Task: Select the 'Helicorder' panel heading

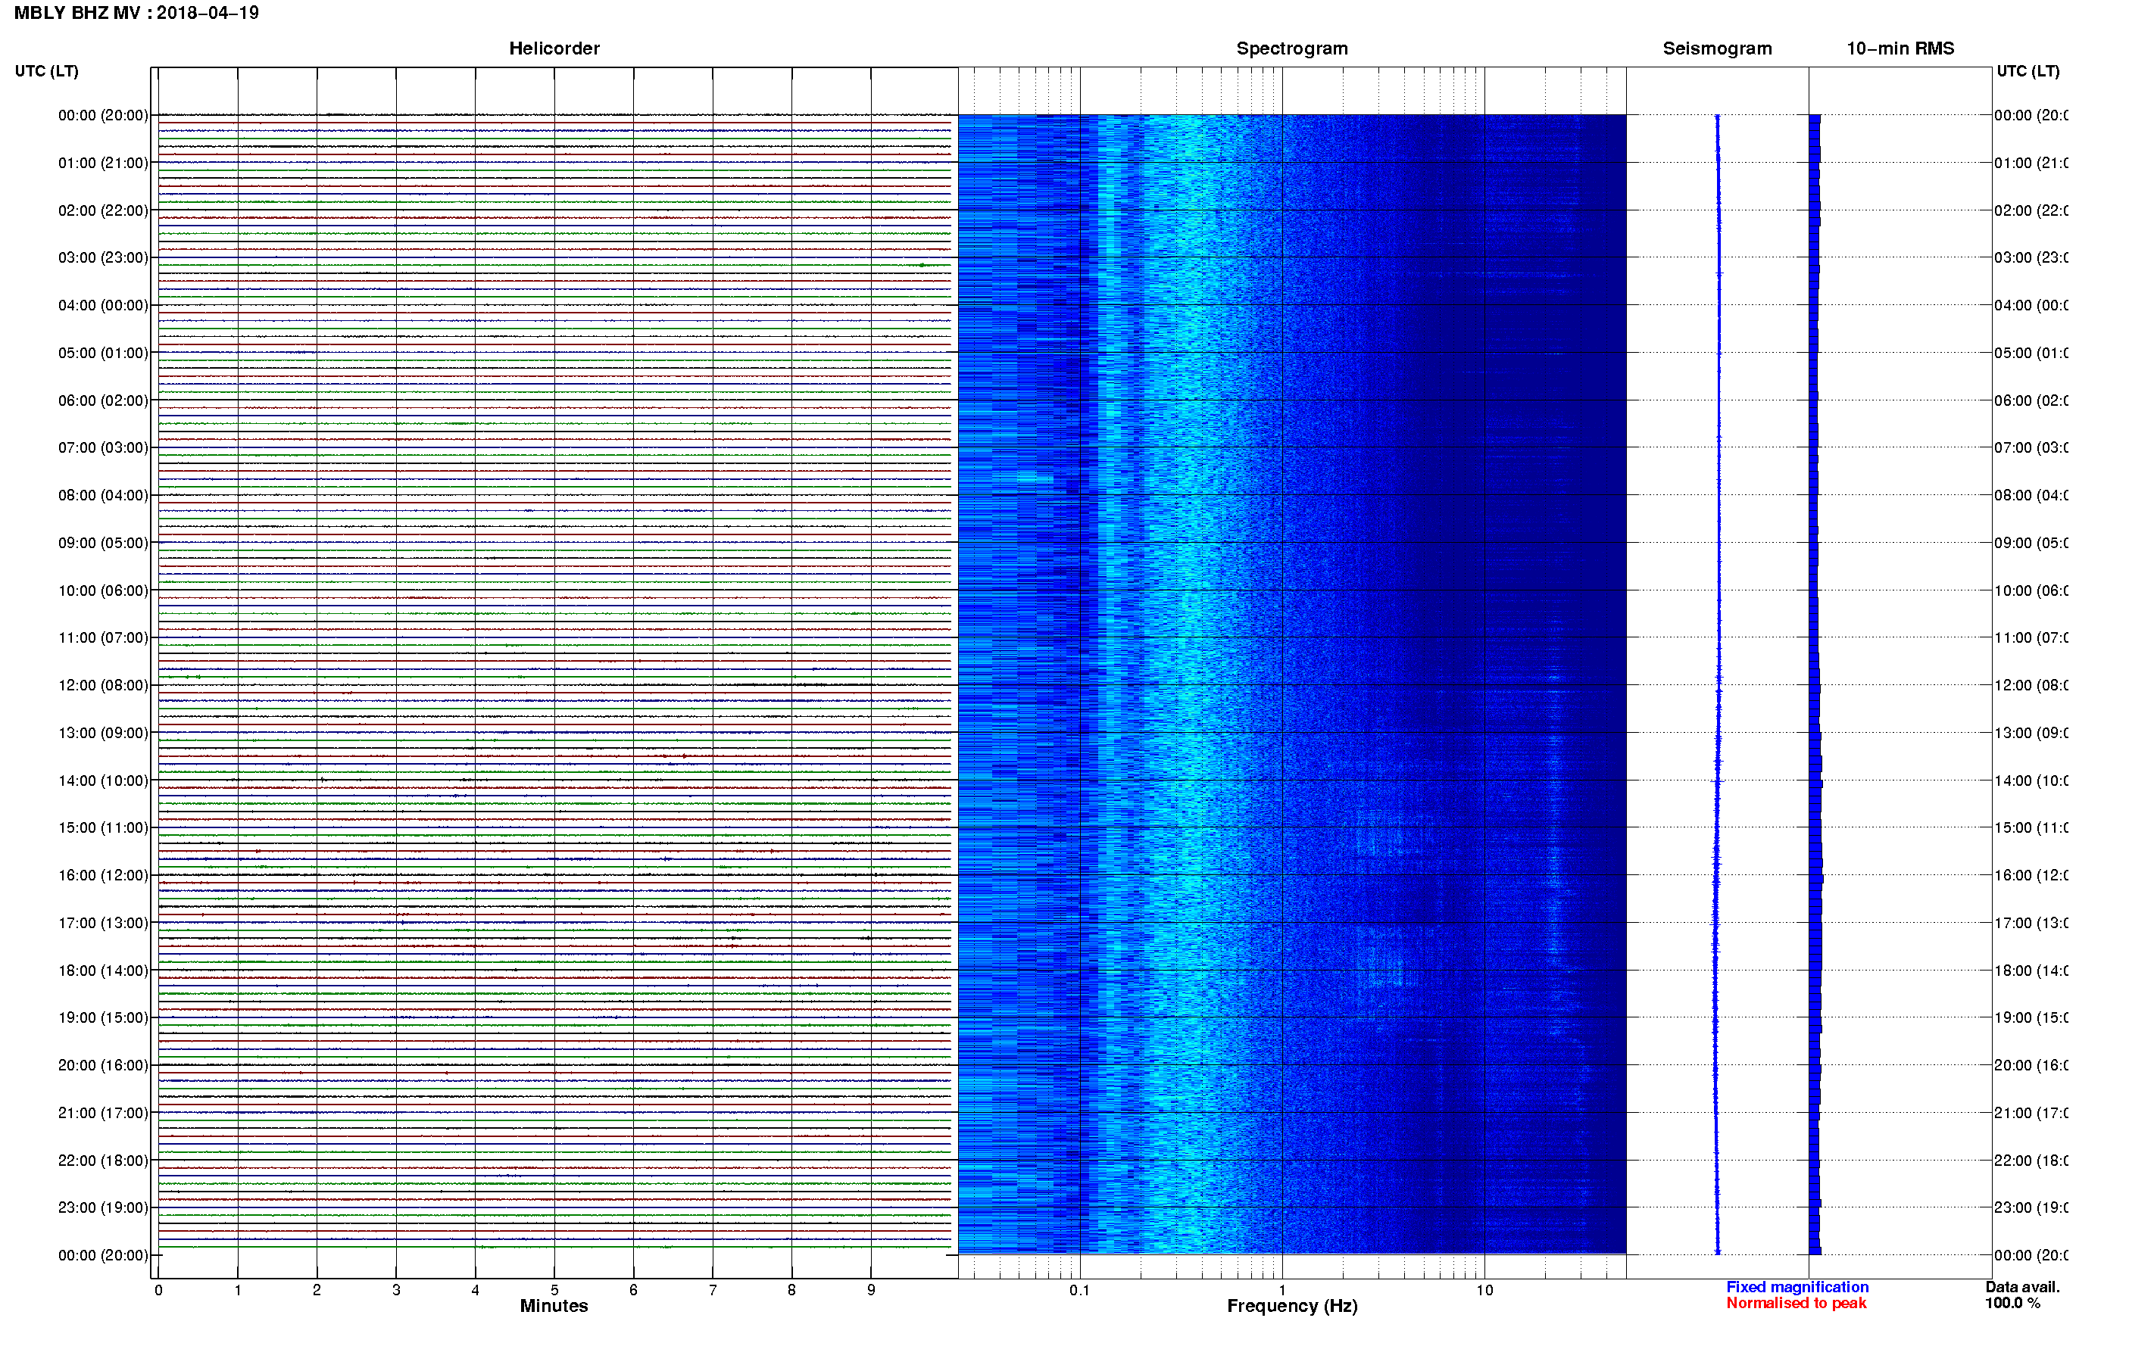Action: pos(554,49)
